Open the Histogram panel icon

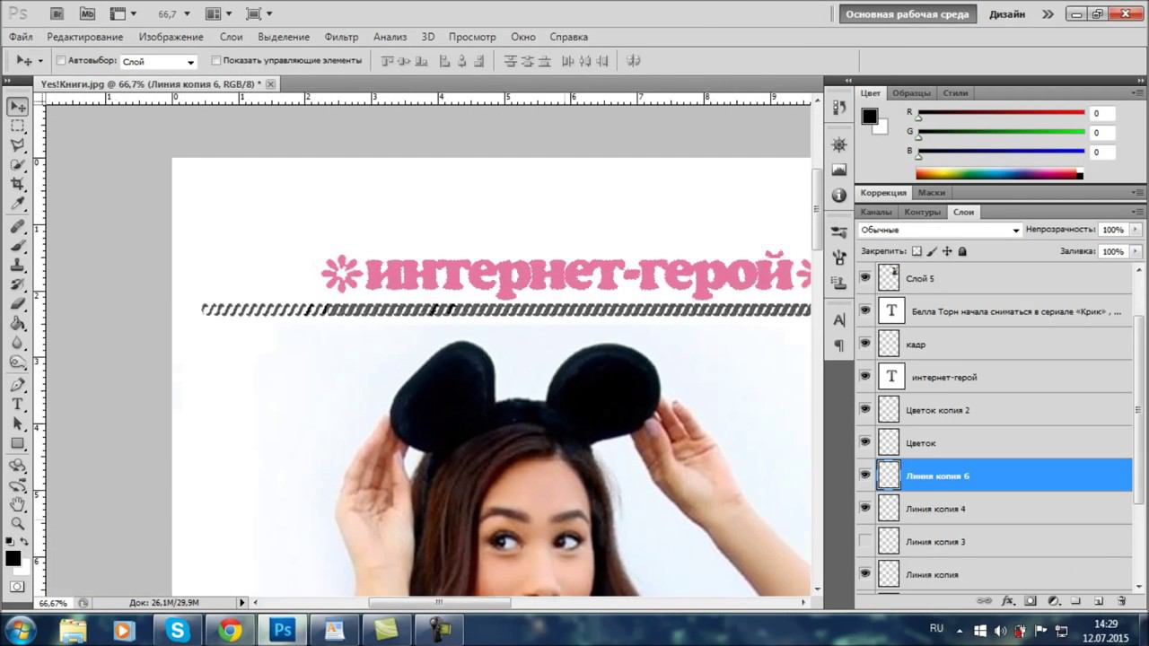pyautogui.click(x=839, y=170)
